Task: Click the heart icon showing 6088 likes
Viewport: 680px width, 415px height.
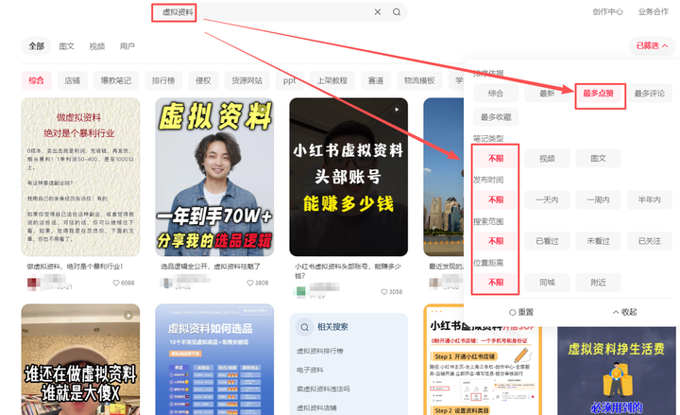Action: (x=116, y=283)
